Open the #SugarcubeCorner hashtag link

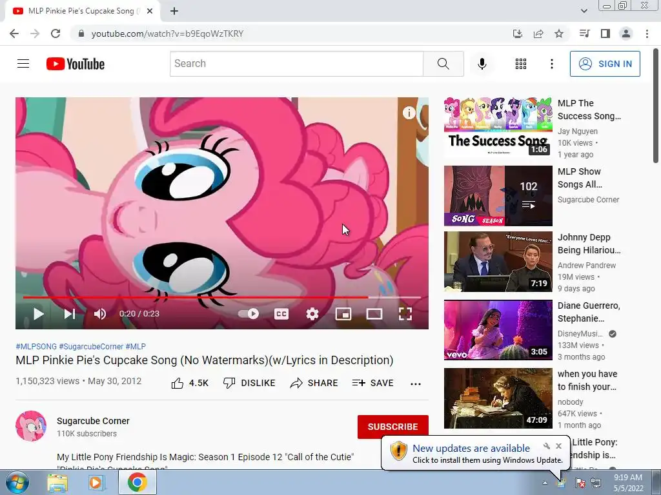coord(91,346)
